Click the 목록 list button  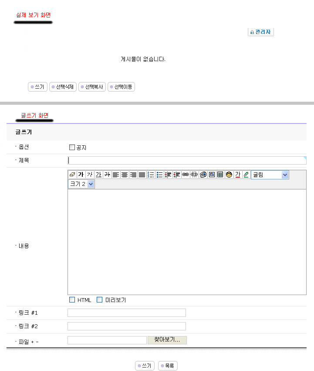[x=168, y=366]
